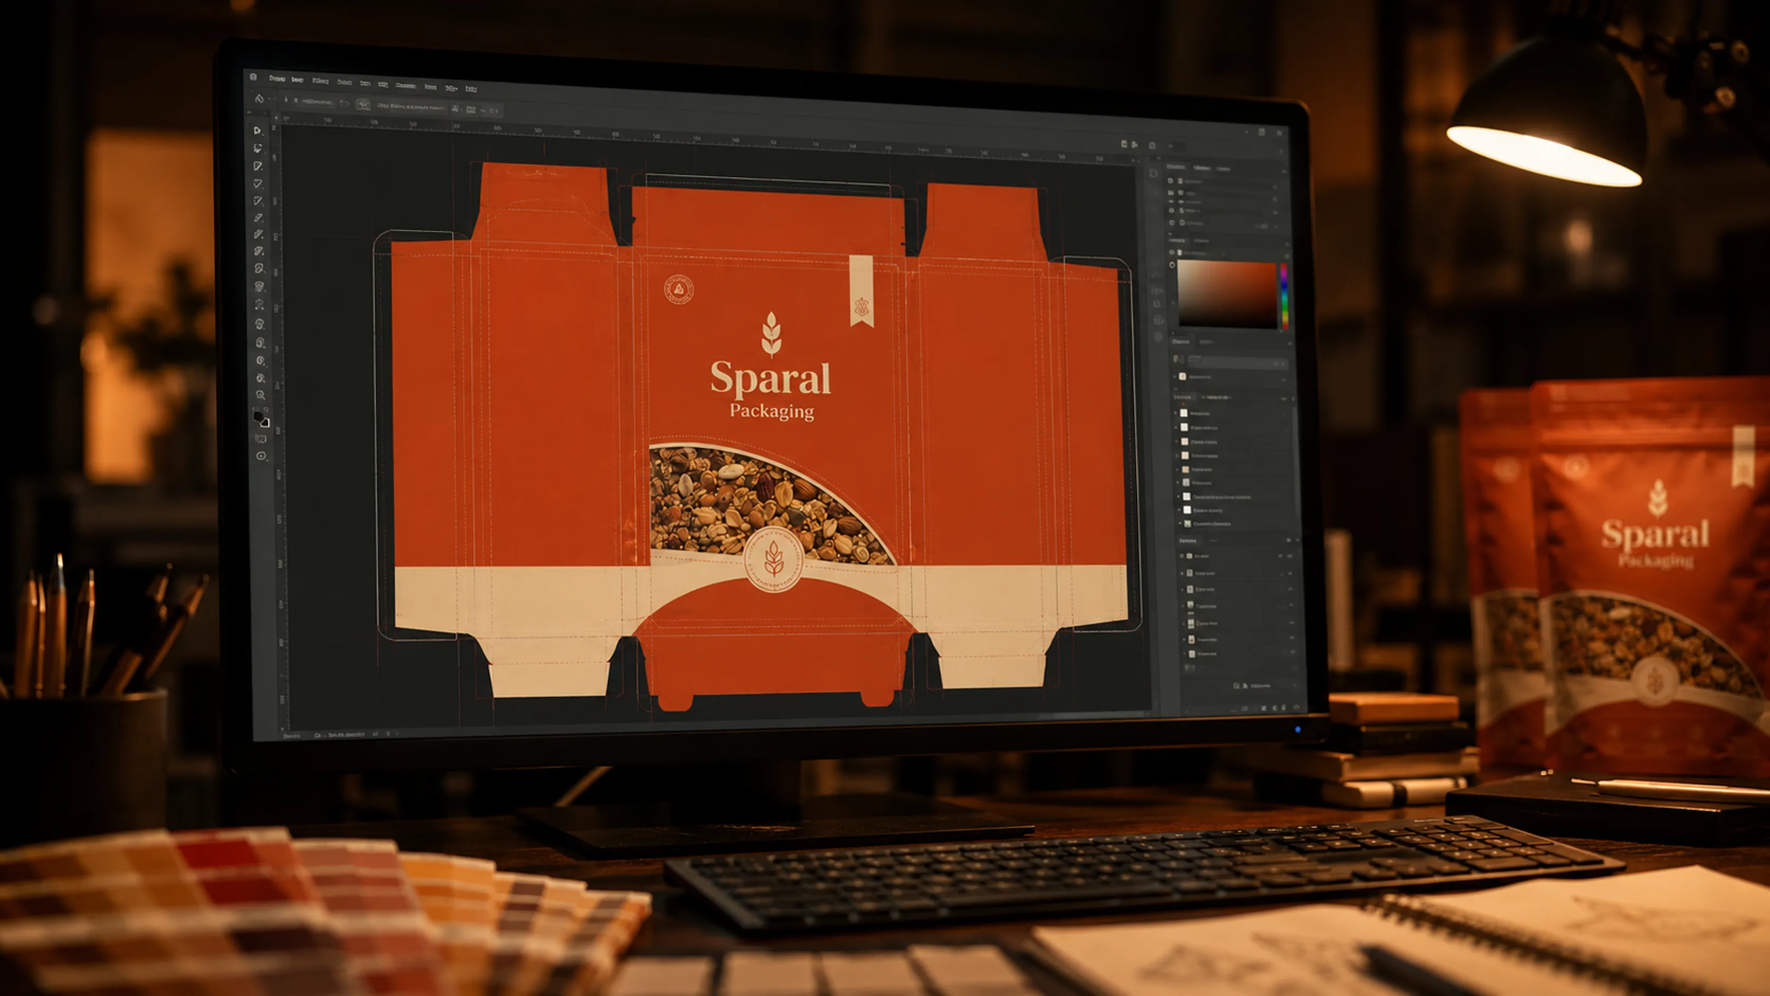Click the rightmost icon at the window's top-right corner

(x=1279, y=133)
